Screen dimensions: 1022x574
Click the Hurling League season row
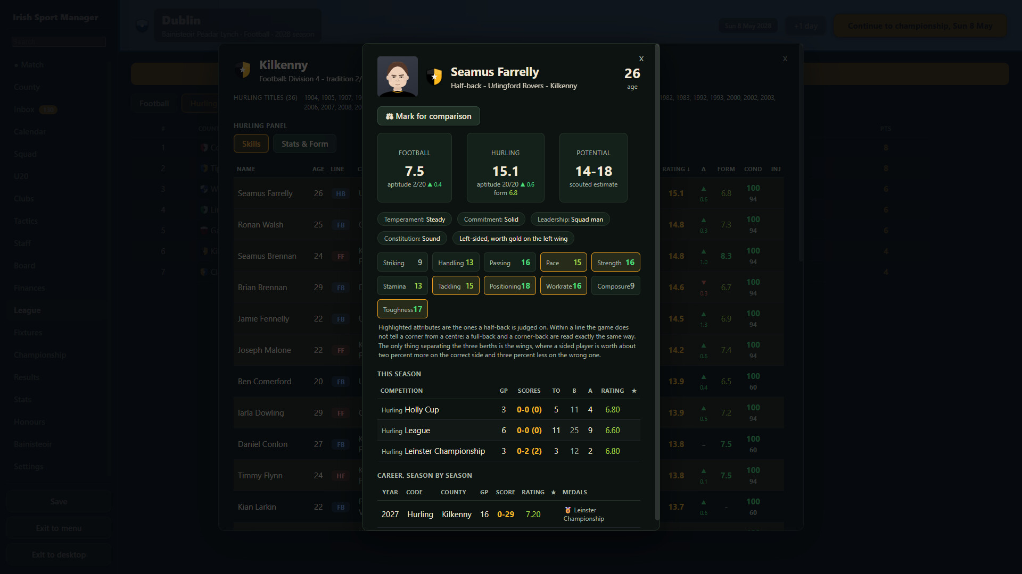click(x=508, y=430)
